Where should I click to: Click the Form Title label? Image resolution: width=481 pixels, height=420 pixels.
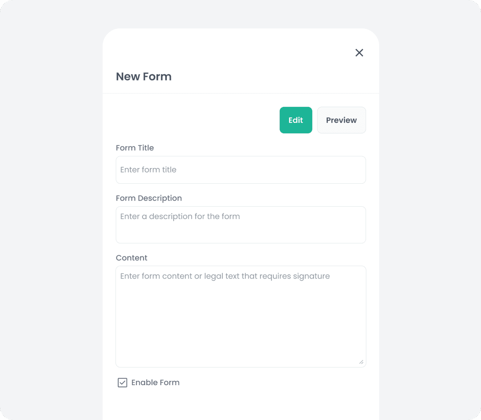click(135, 148)
